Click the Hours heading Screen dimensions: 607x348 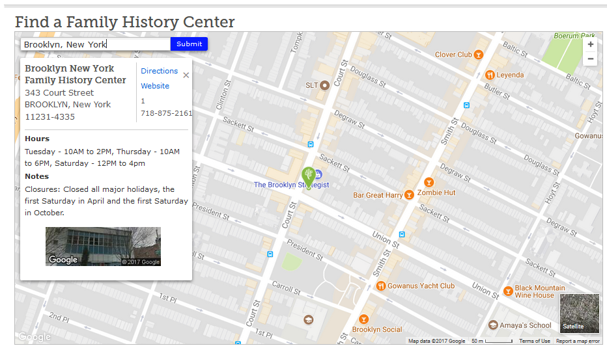click(x=37, y=139)
